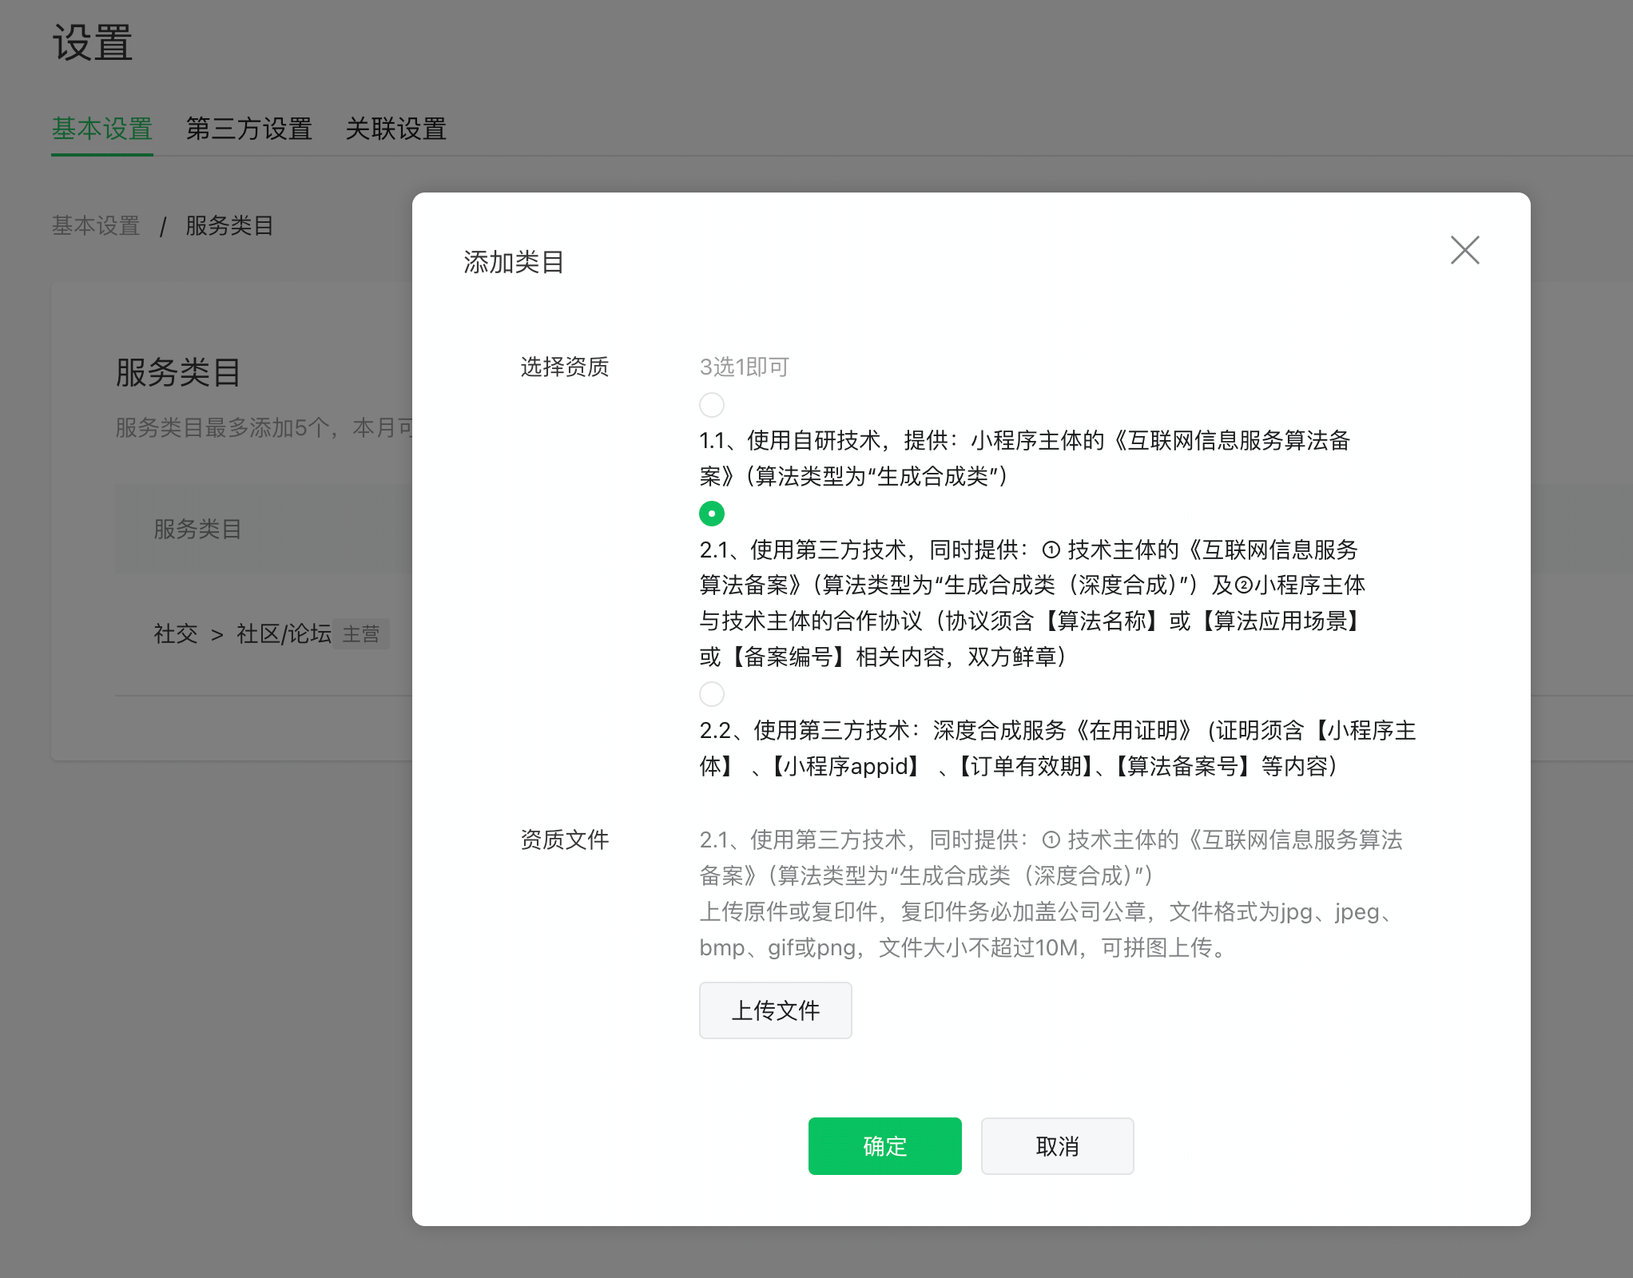Viewport: 1633px width, 1278px height.
Task: Select the 1.1 self-developed technology radio option
Action: (x=711, y=405)
